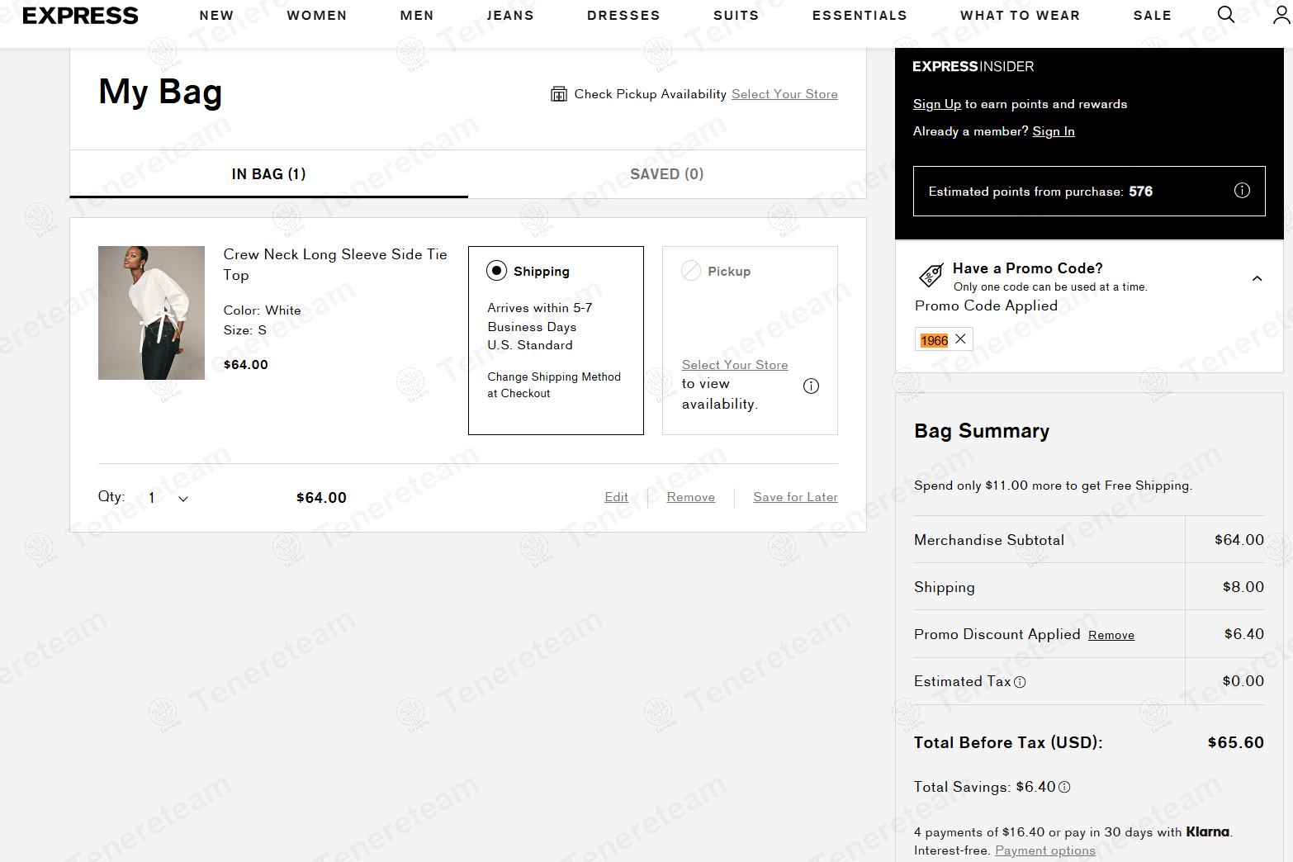Open Klarna Payment options link
The image size is (1293, 862).
pos(1044,850)
